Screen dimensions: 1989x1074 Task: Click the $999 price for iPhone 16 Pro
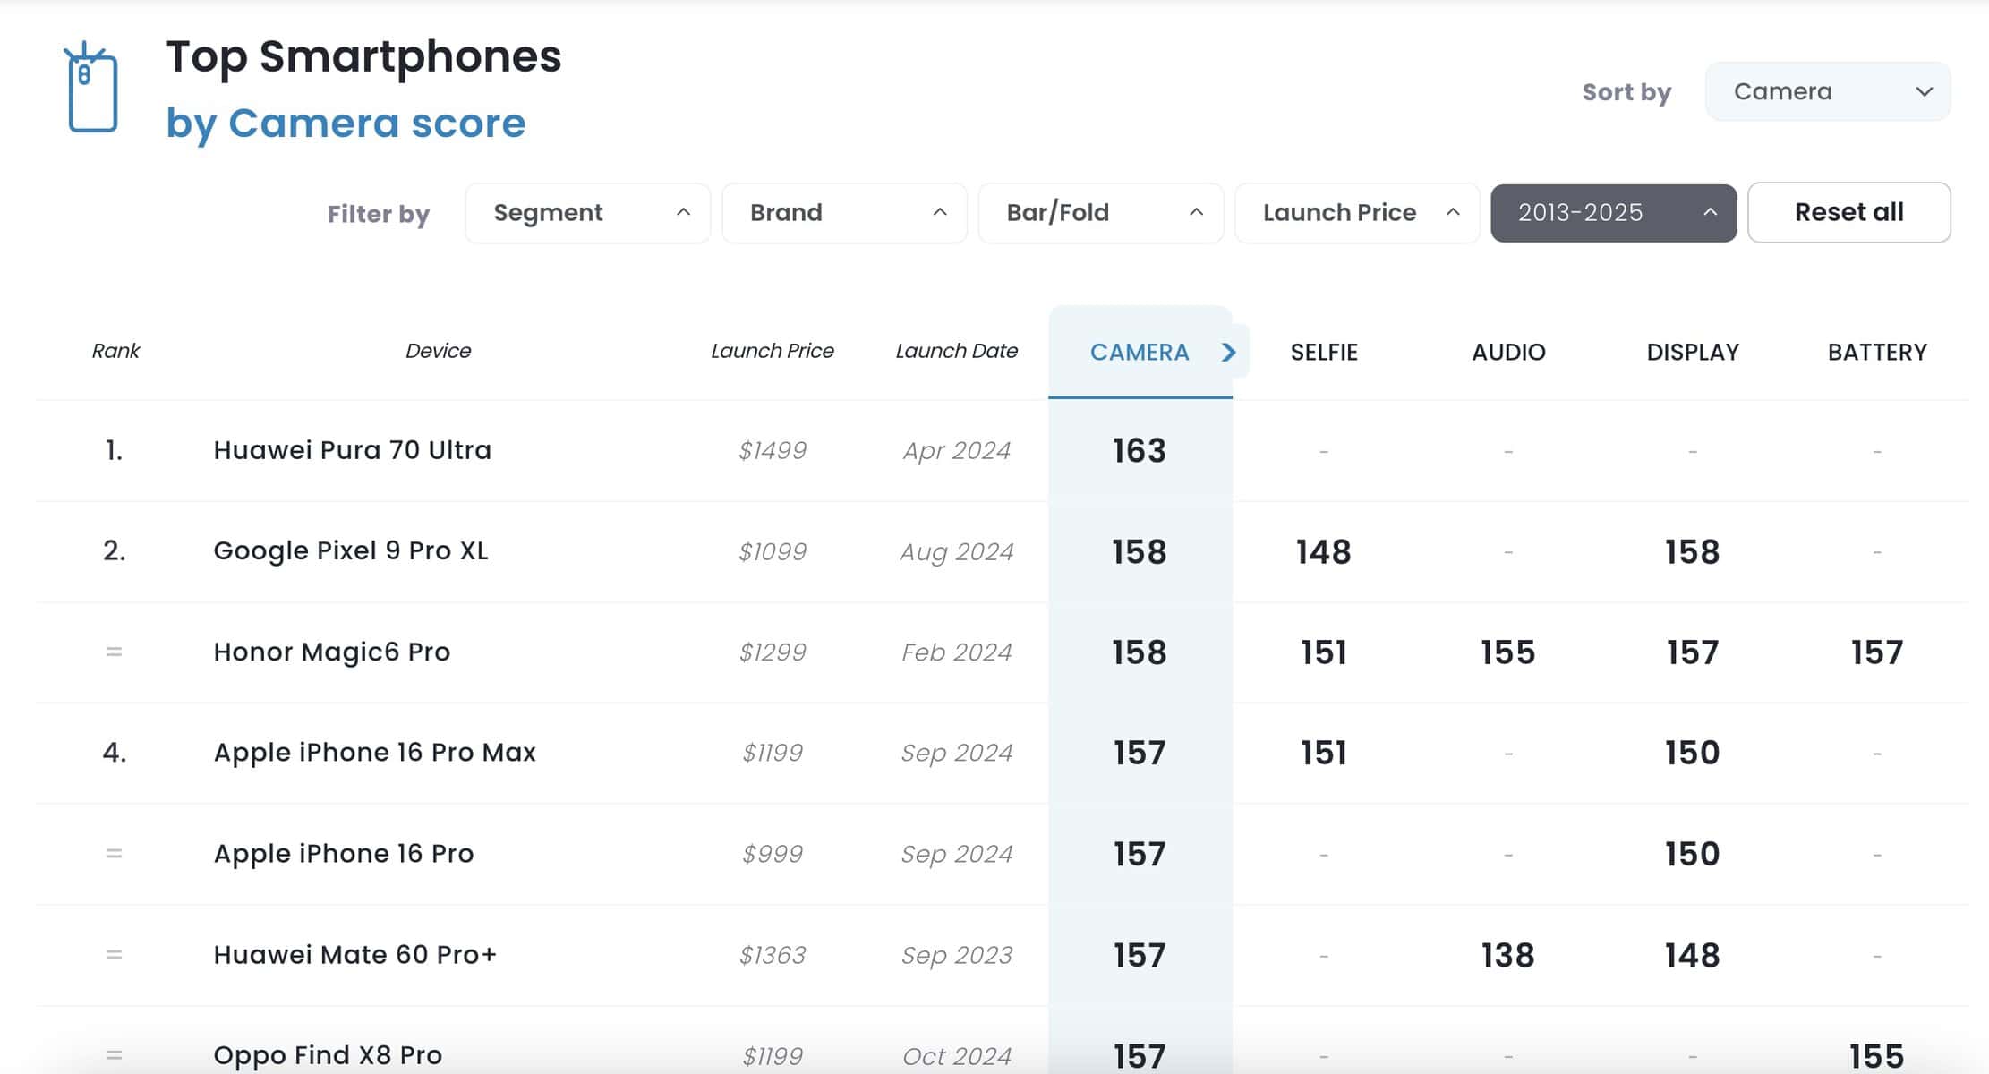773,854
